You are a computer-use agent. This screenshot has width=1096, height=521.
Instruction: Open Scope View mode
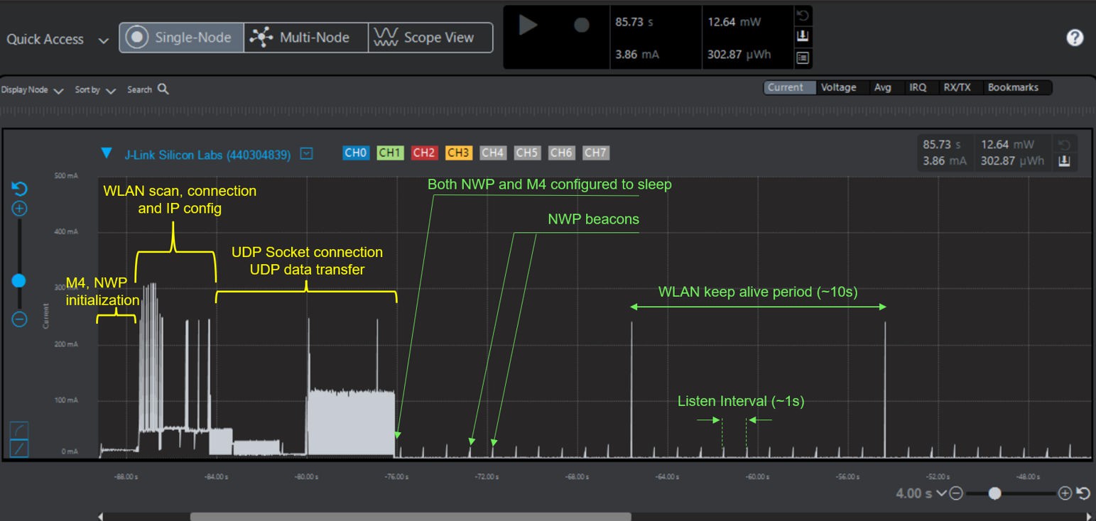coord(430,37)
